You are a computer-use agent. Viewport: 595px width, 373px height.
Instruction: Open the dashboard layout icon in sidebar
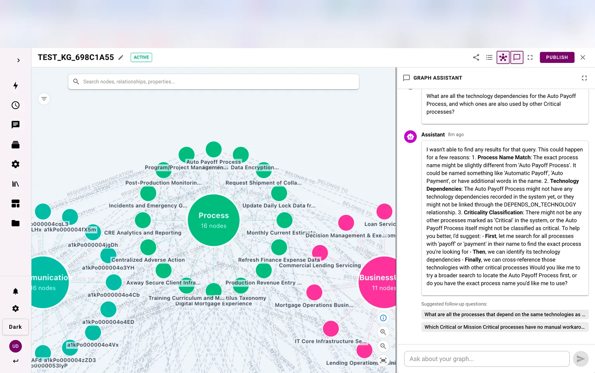(16, 203)
